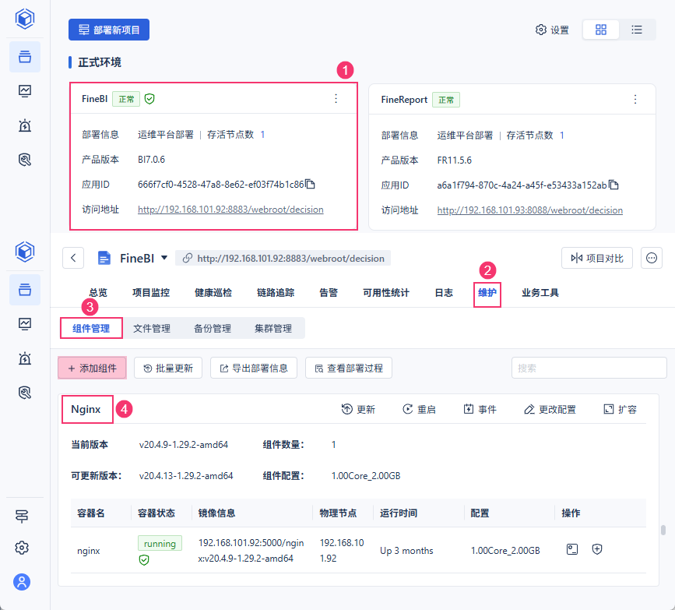Screen dimensions: 675x610
Task: Expand the FineBI project switcher dropdown
Action: [164, 258]
